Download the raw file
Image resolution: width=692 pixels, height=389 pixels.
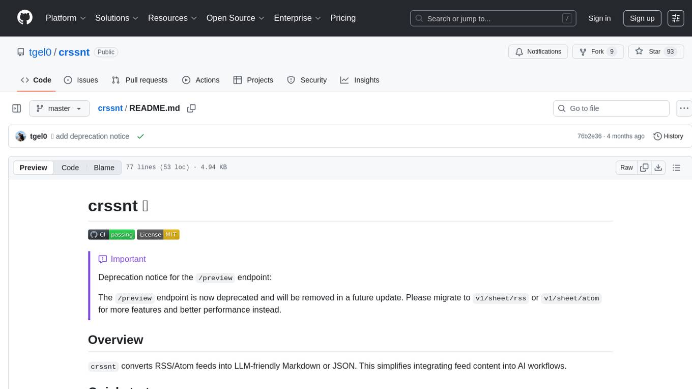[658, 168]
